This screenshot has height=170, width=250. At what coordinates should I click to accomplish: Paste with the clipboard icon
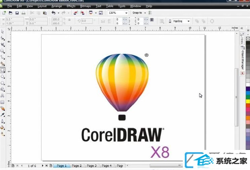tap(45, 13)
